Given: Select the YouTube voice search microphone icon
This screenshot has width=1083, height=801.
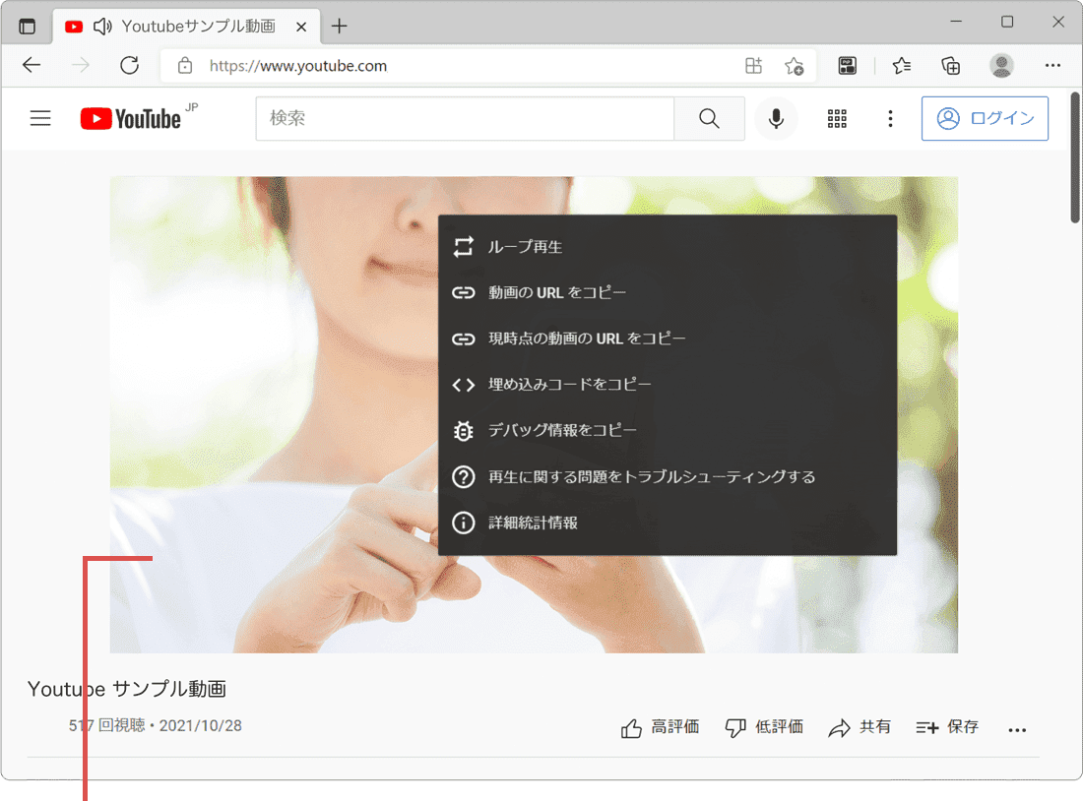Looking at the screenshot, I should click(776, 118).
